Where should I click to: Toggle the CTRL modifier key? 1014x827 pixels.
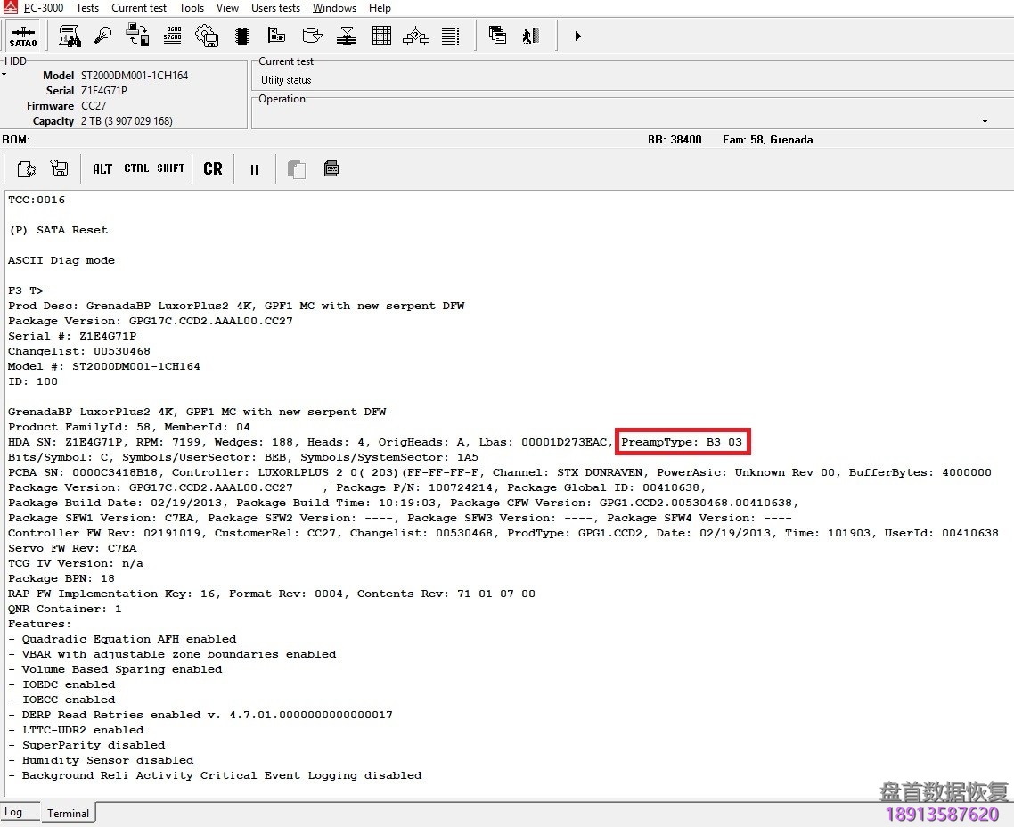point(136,168)
